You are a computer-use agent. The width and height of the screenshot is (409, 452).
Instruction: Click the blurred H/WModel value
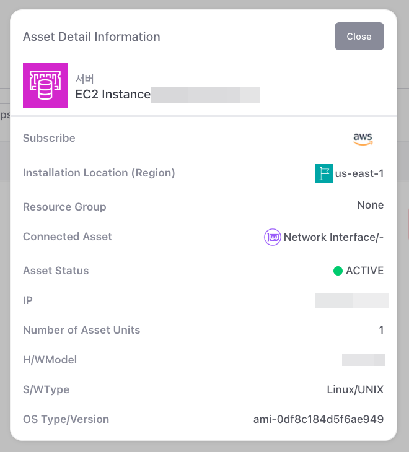click(363, 360)
